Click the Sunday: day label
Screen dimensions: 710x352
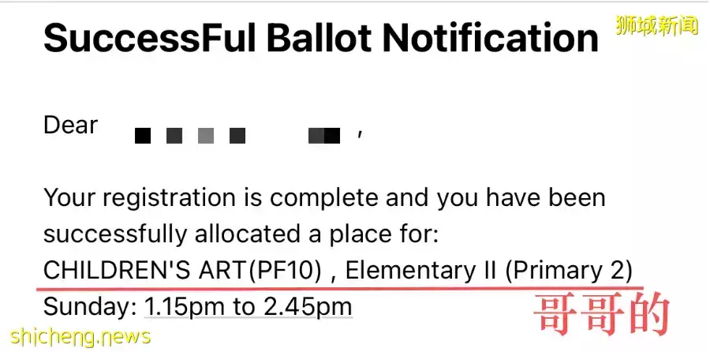click(90, 308)
